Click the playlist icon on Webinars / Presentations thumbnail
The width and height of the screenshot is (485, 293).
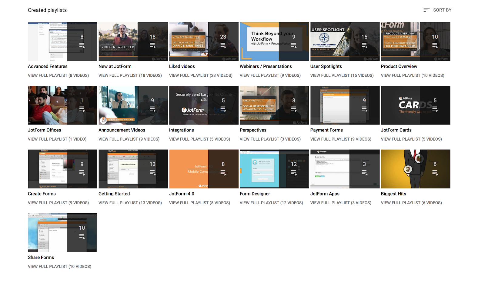click(294, 45)
